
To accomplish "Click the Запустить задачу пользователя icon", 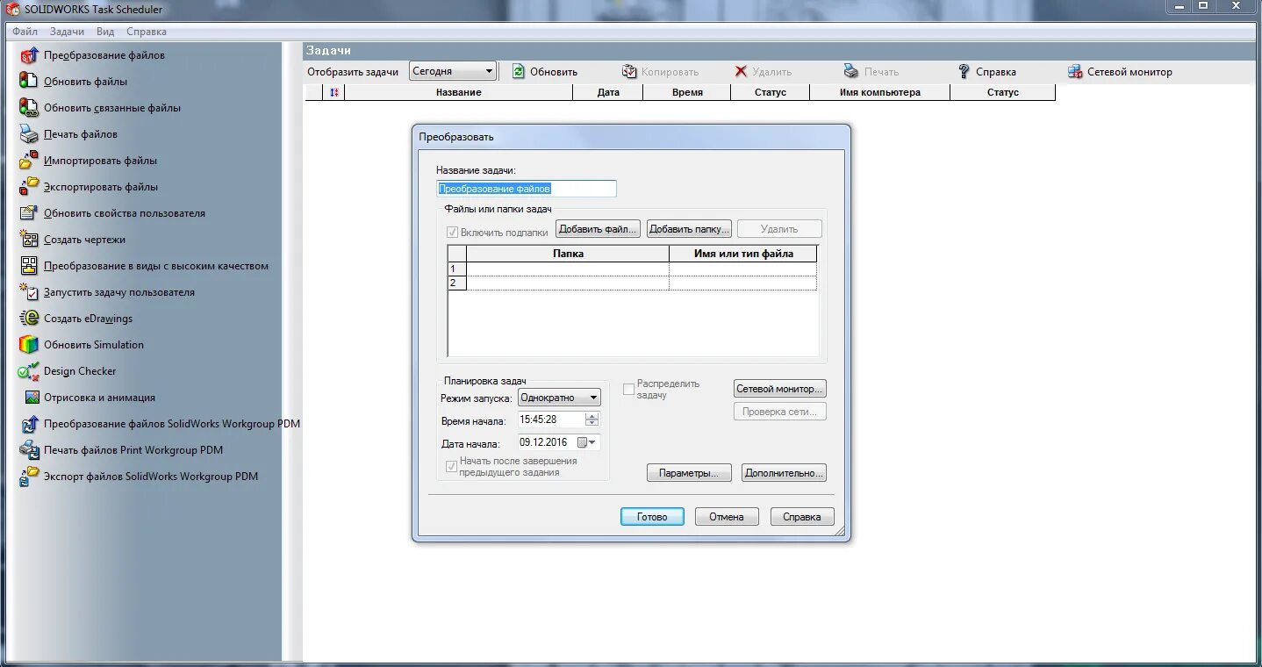I will (29, 292).
